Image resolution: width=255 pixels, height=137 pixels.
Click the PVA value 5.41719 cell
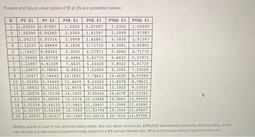click(x=95, y=58)
